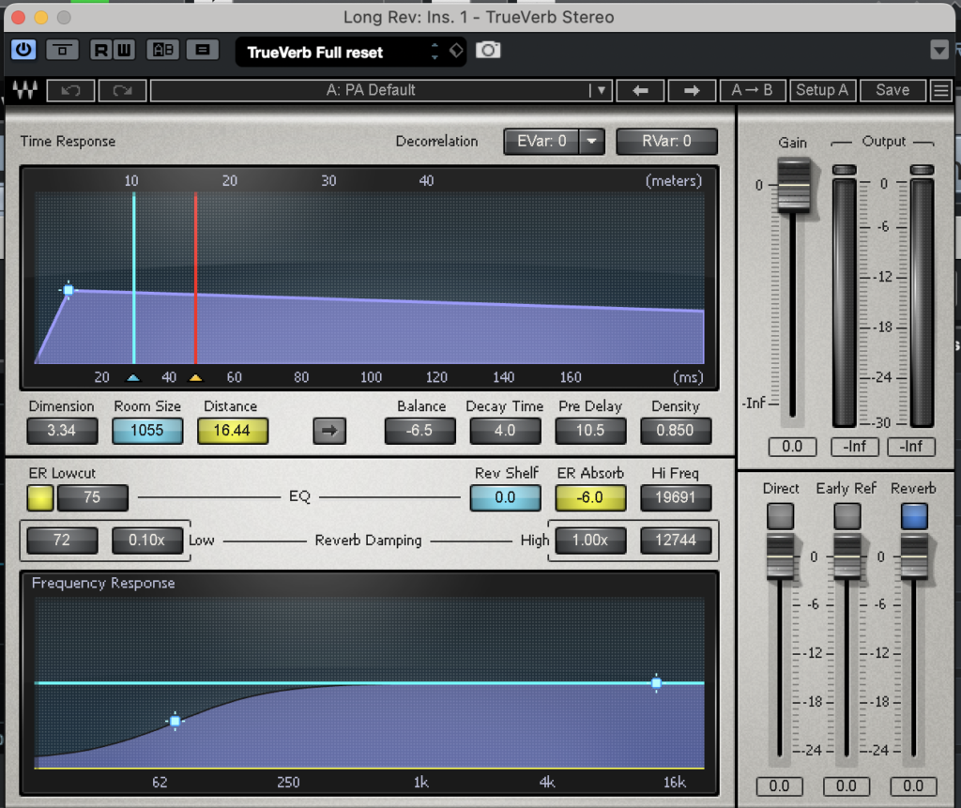Click the camera snapshot icon

tap(488, 50)
